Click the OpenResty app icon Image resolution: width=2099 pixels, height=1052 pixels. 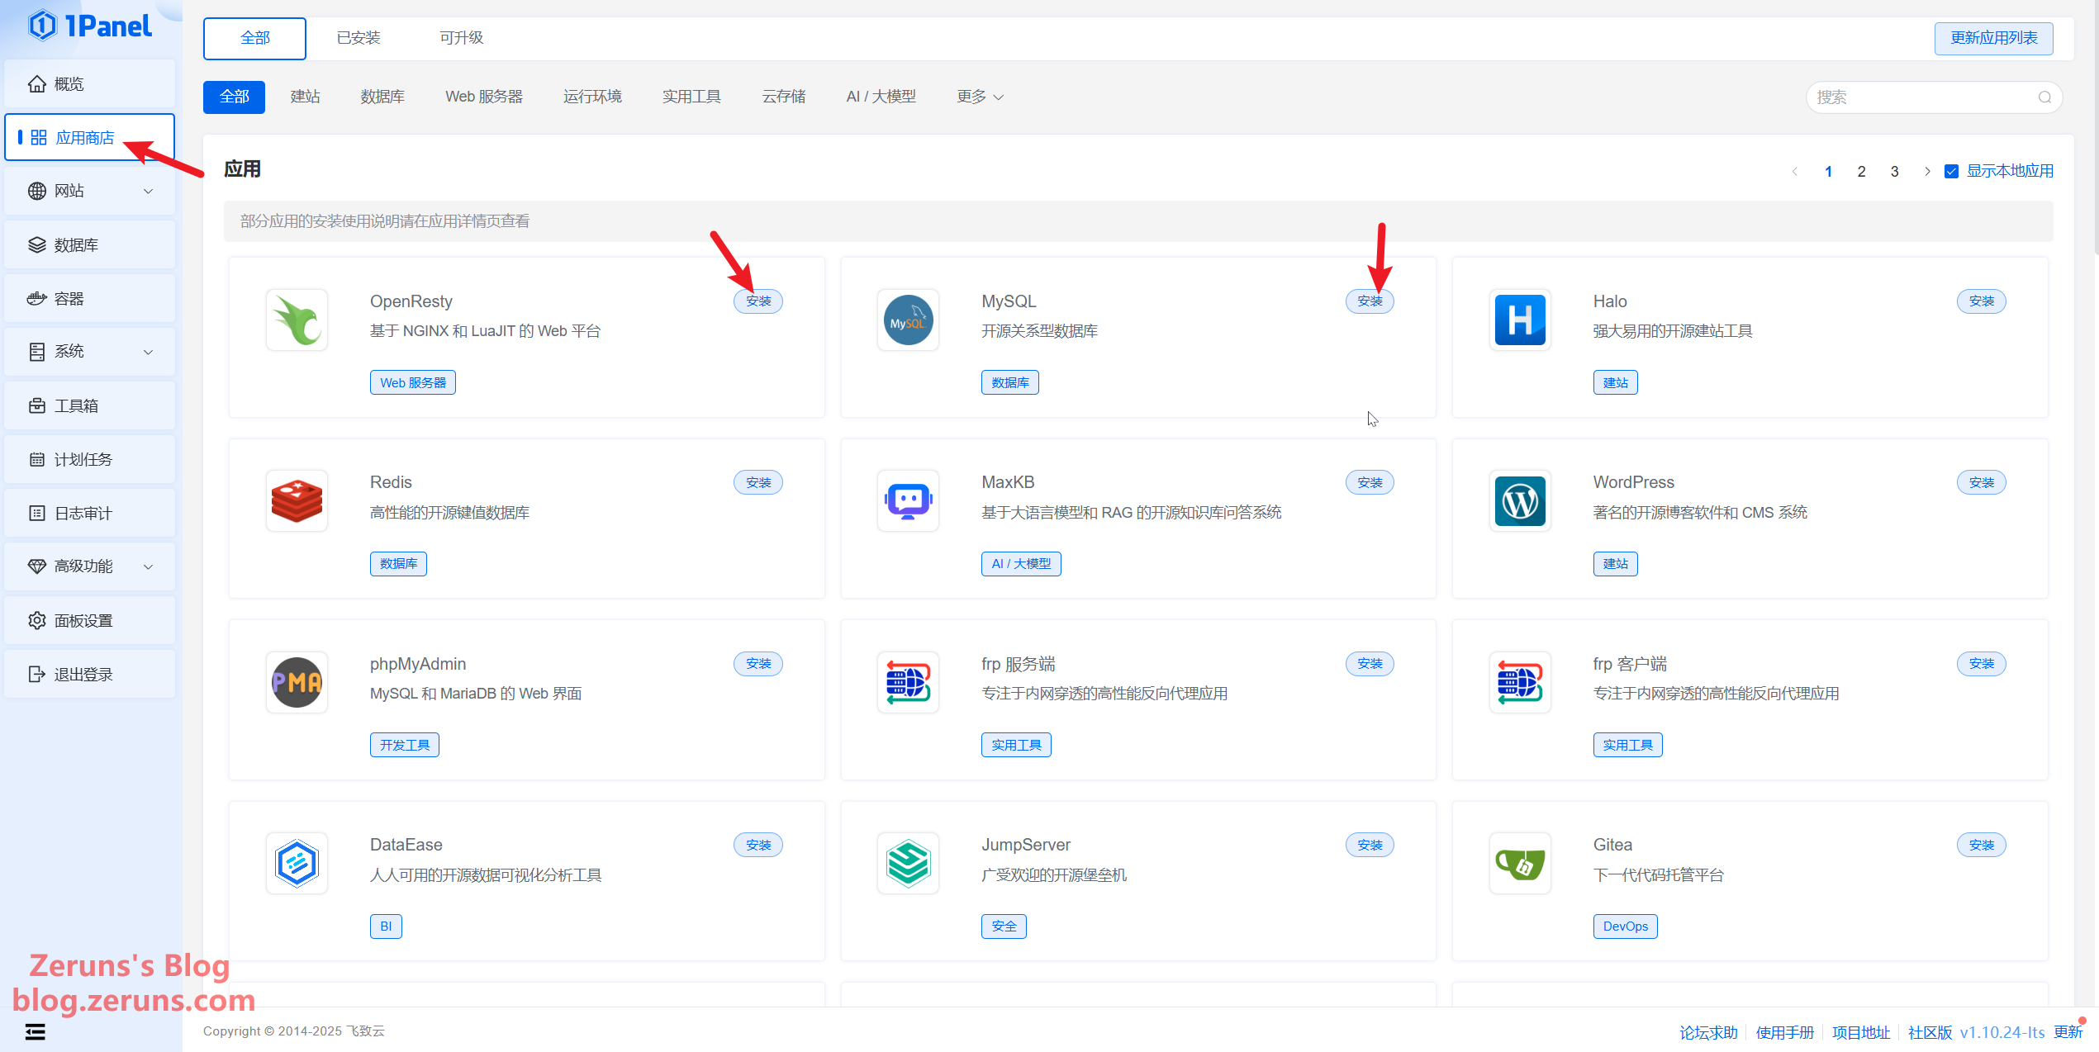tap(297, 320)
